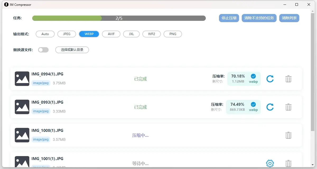Click the 2/5 compression progress bar
Viewport: 317px width, 169px height.
(119, 18)
